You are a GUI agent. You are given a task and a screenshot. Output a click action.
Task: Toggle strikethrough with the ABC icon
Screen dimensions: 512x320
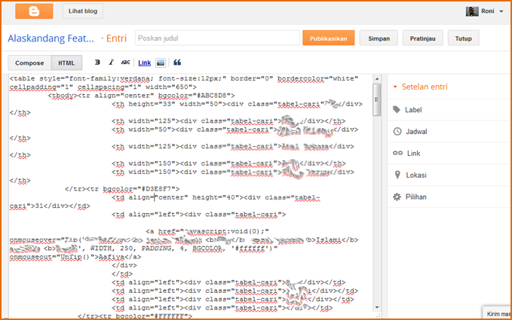[x=125, y=62]
